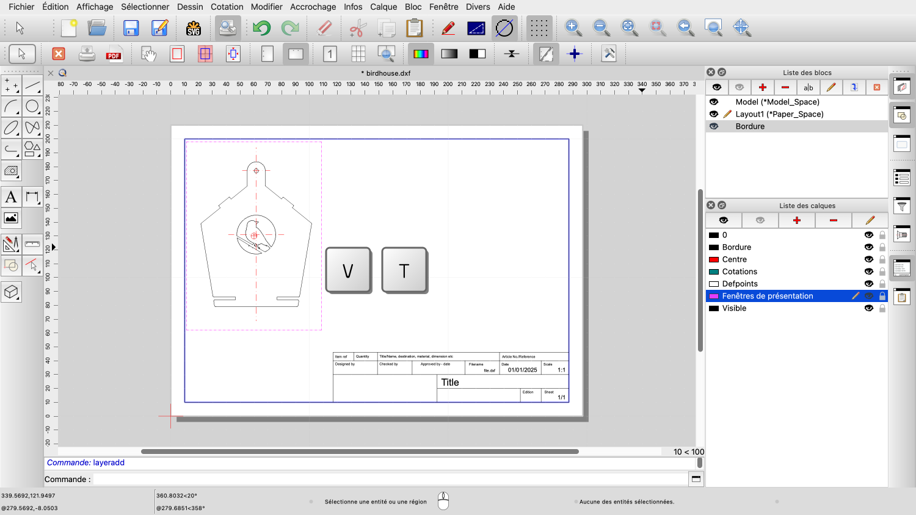Open the Line tools dropdown
The image size is (916, 515).
click(32, 85)
